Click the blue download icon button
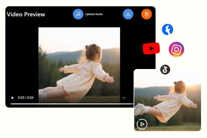The height and width of the screenshot is (138, 207). point(128,14)
